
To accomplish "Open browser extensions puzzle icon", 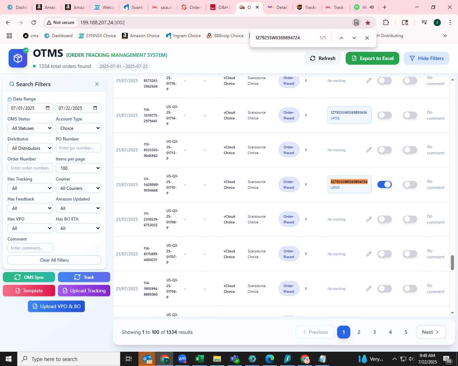I will point(386,23).
